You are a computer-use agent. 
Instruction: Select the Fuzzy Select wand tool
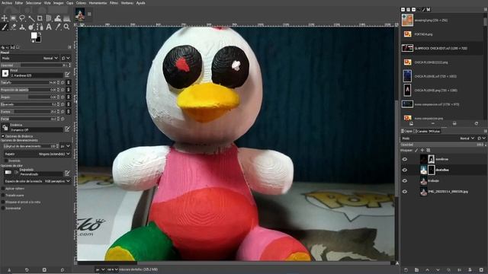pos(31,18)
